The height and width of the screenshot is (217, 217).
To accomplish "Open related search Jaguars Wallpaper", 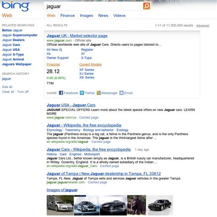I will [x=17, y=64].
